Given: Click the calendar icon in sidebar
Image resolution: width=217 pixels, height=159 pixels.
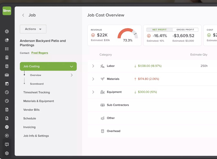Looking at the screenshot, I should click(7, 83).
